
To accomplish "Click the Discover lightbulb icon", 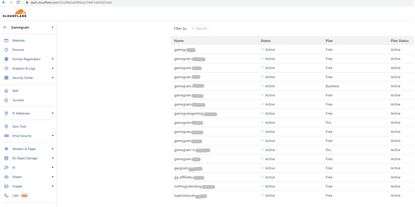I will click(x=6, y=50).
